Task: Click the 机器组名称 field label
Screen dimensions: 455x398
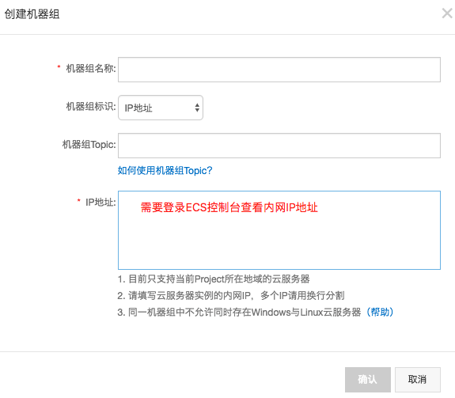Action: pyautogui.click(x=91, y=69)
